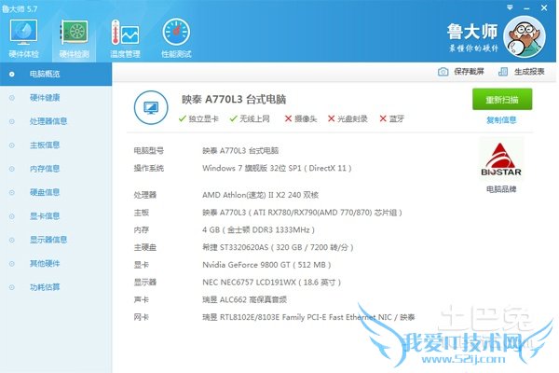Click the 电脑型号 value 映泰 A770L3 台式电脑
The height and width of the screenshot is (373, 559).
point(240,151)
